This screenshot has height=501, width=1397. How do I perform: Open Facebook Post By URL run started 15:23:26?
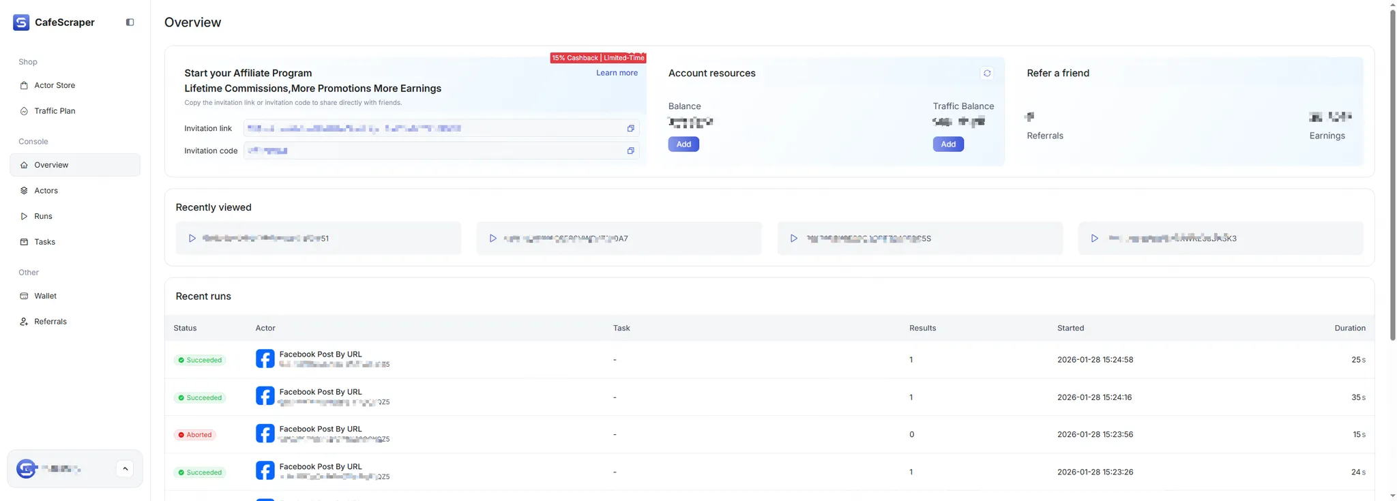point(321,467)
